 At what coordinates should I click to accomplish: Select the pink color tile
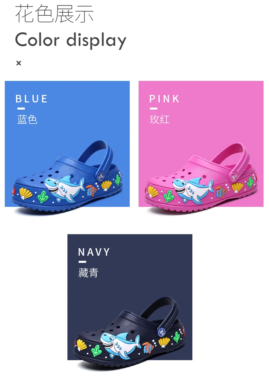pos(201,144)
